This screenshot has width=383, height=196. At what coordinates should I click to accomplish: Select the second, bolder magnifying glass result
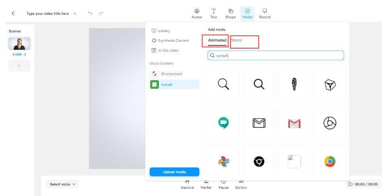(x=259, y=84)
